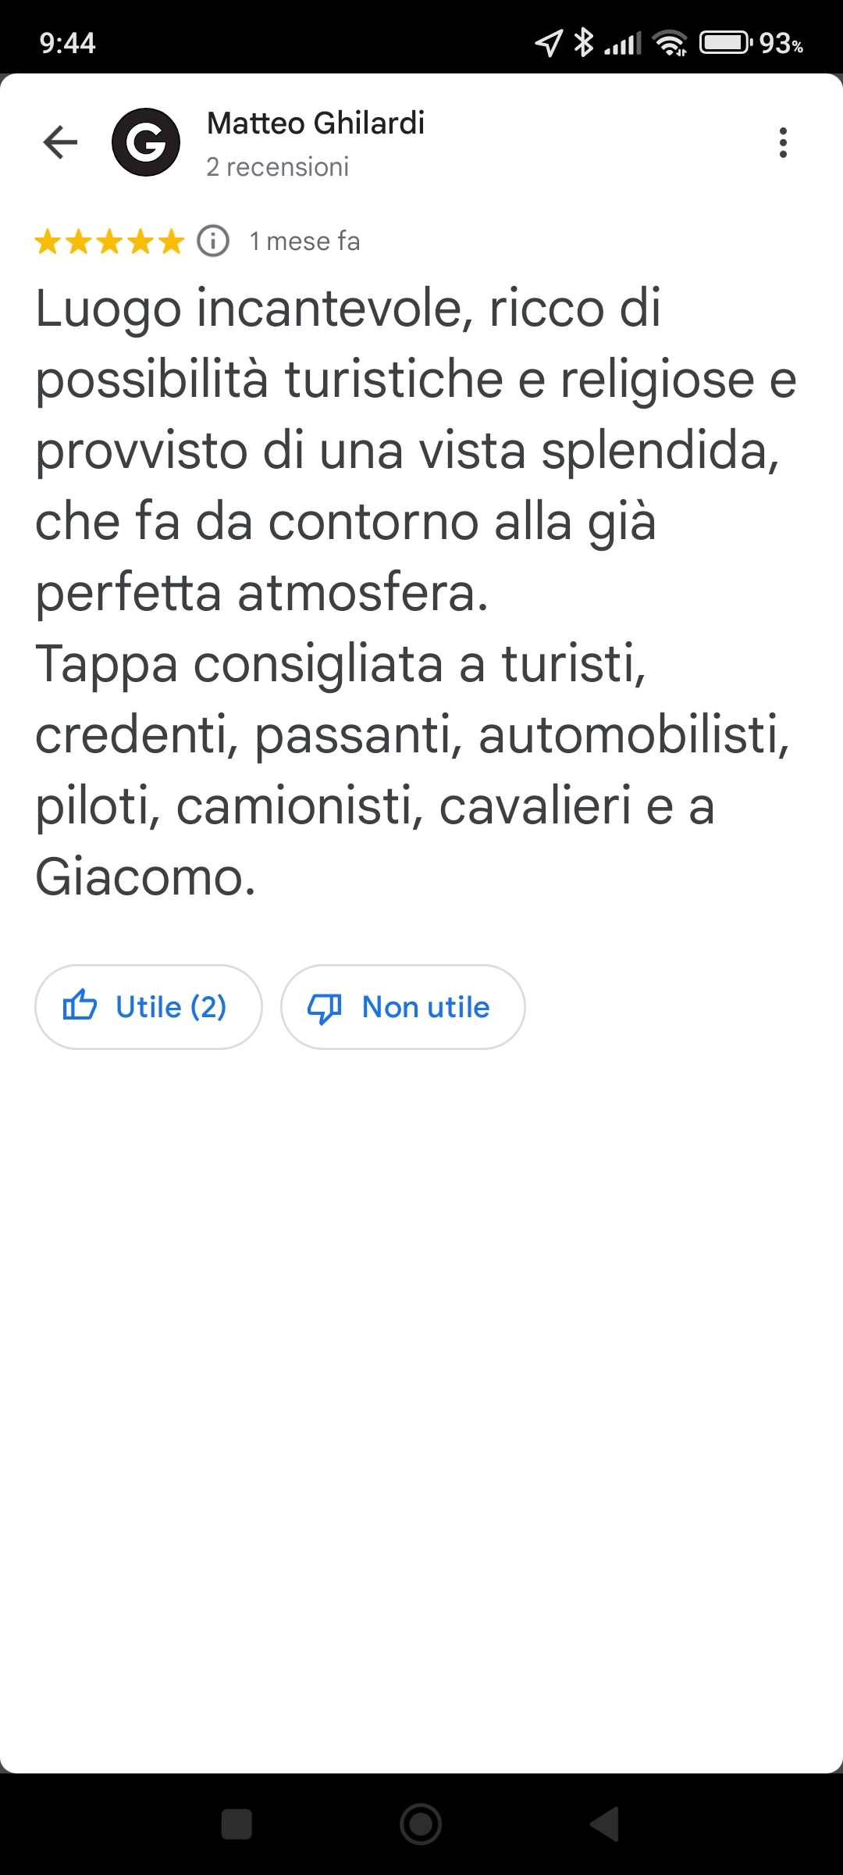Tap the '1 mese fa' timestamp
843x1875 pixels.
pos(304,241)
